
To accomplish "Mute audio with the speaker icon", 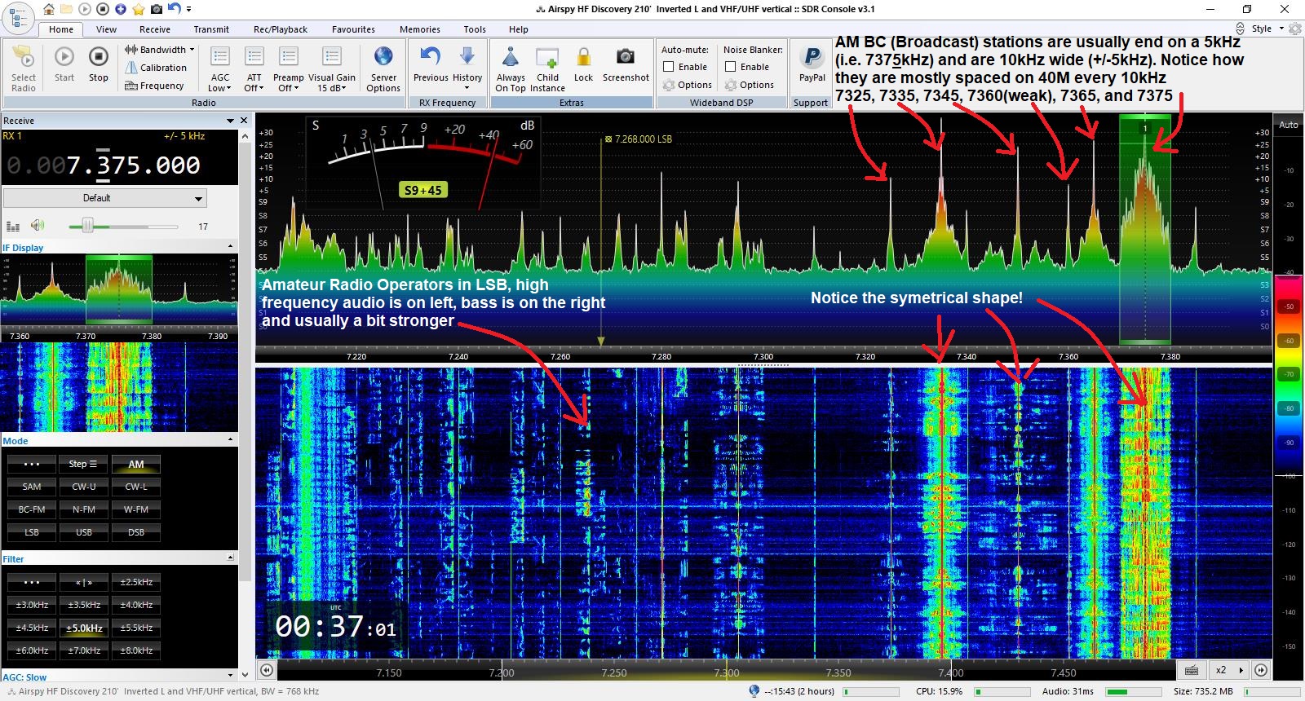I will coord(38,226).
